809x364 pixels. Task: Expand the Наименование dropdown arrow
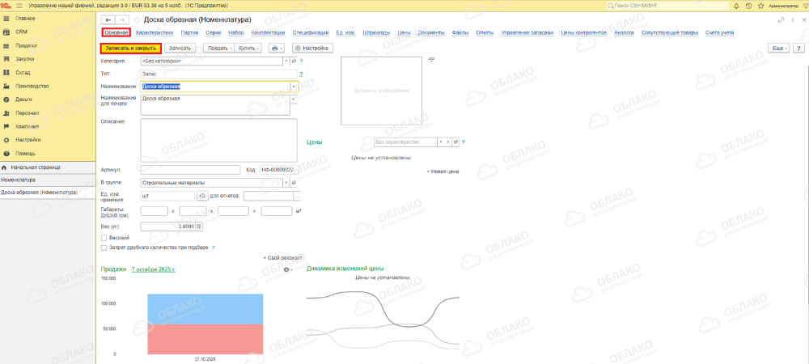click(294, 87)
